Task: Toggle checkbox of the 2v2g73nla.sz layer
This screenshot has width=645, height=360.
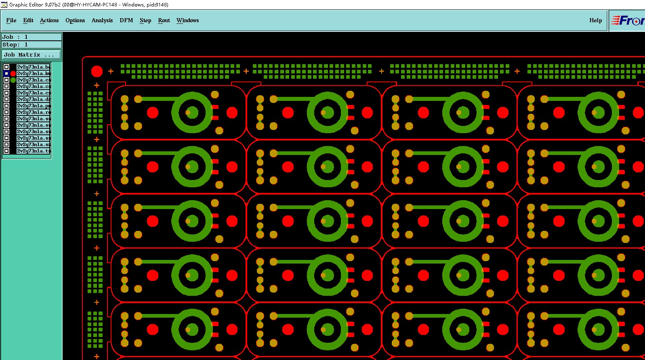Action: tap(6, 144)
